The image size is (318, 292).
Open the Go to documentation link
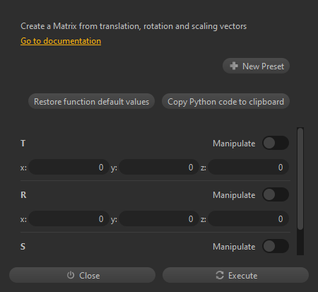[61, 41]
